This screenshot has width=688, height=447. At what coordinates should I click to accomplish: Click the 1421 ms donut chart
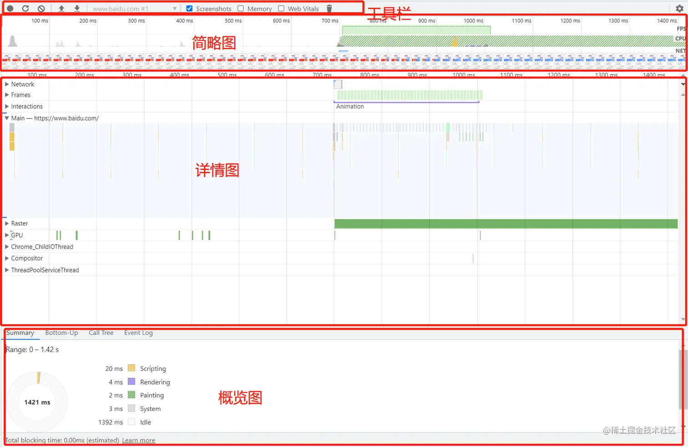click(37, 402)
